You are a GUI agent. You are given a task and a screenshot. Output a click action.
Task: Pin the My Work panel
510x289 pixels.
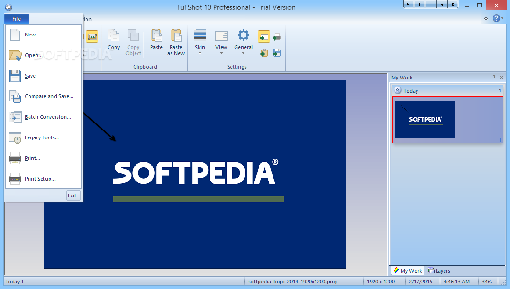click(x=494, y=78)
